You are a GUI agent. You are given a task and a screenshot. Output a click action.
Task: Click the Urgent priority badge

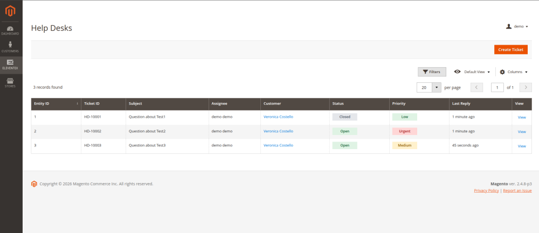pos(404,131)
